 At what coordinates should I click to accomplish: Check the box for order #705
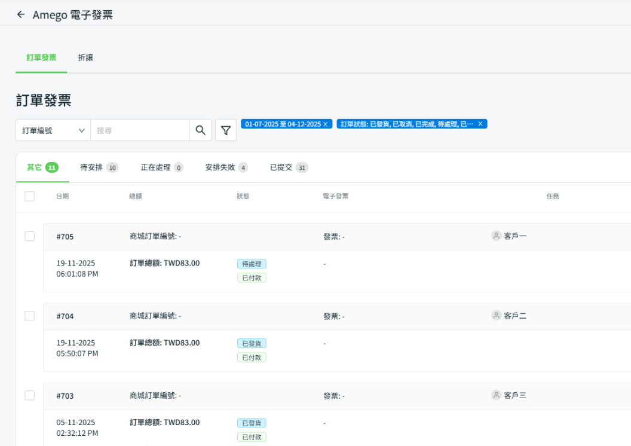[29, 236]
